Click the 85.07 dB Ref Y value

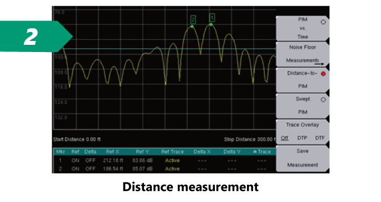pyautogui.click(x=142, y=169)
